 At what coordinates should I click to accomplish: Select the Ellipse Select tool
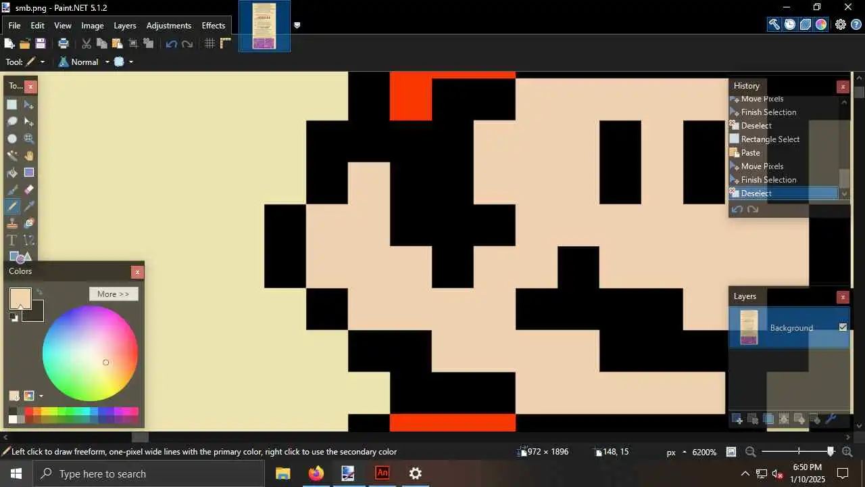pyautogui.click(x=12, y=138)
